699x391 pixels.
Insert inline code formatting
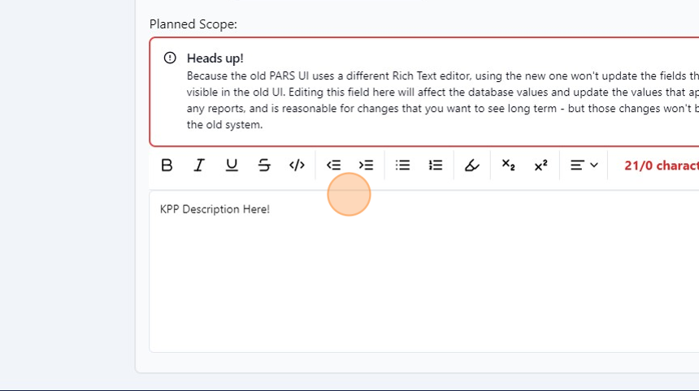coord(297,165)
